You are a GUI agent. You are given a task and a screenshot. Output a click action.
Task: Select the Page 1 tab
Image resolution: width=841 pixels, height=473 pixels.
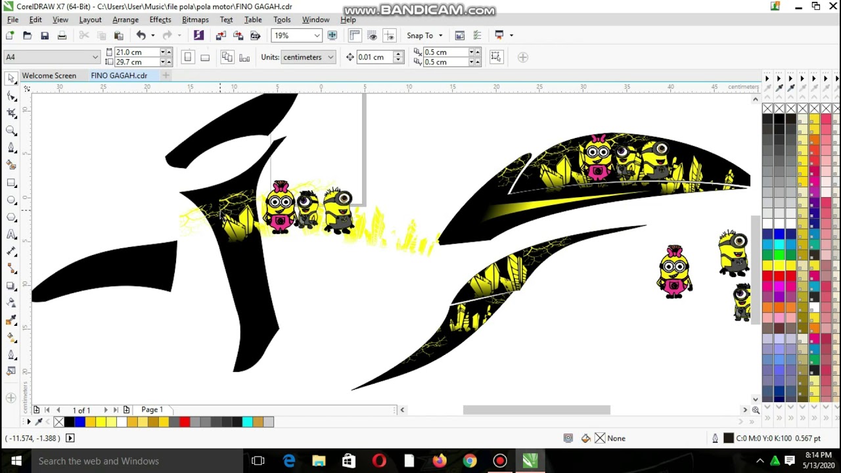[x=152, y=410]
